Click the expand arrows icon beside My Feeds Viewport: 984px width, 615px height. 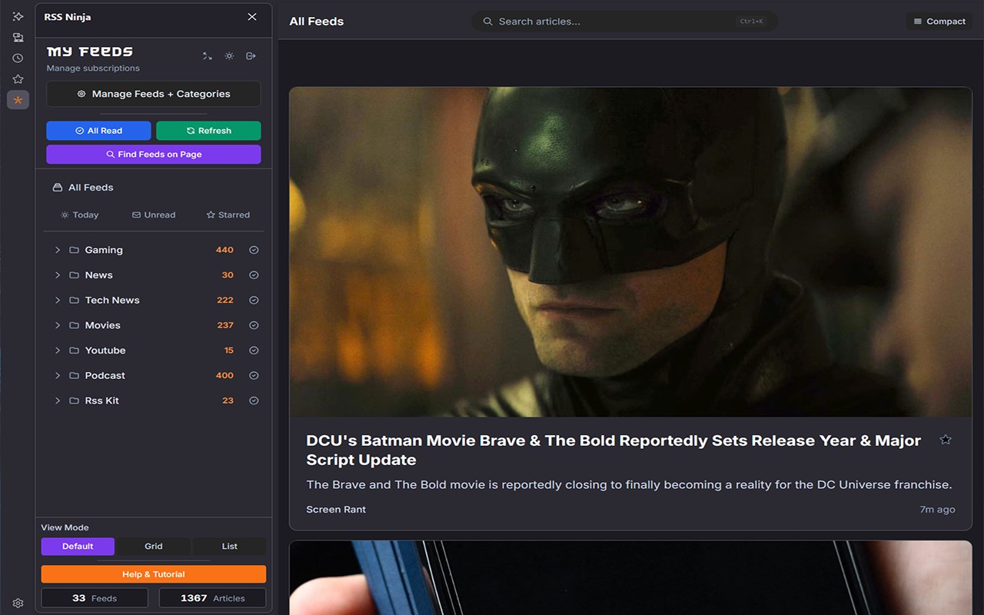pos(207,56)
